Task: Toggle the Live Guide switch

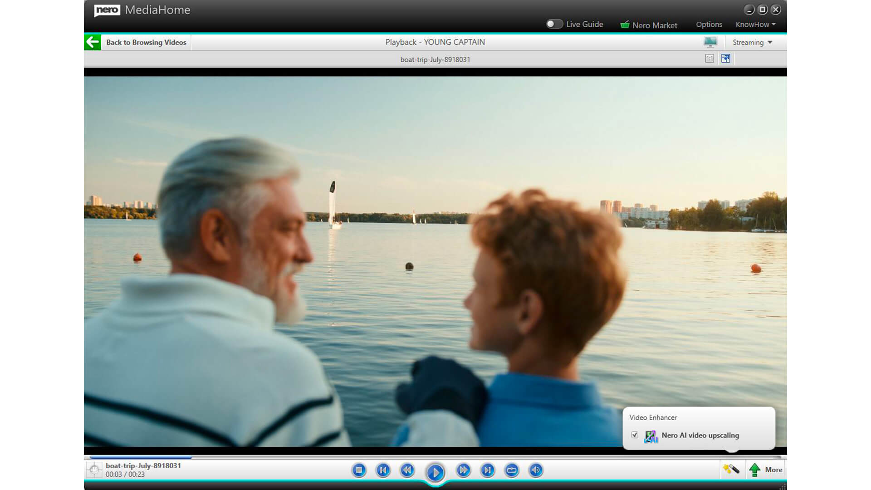Action: 554,24
